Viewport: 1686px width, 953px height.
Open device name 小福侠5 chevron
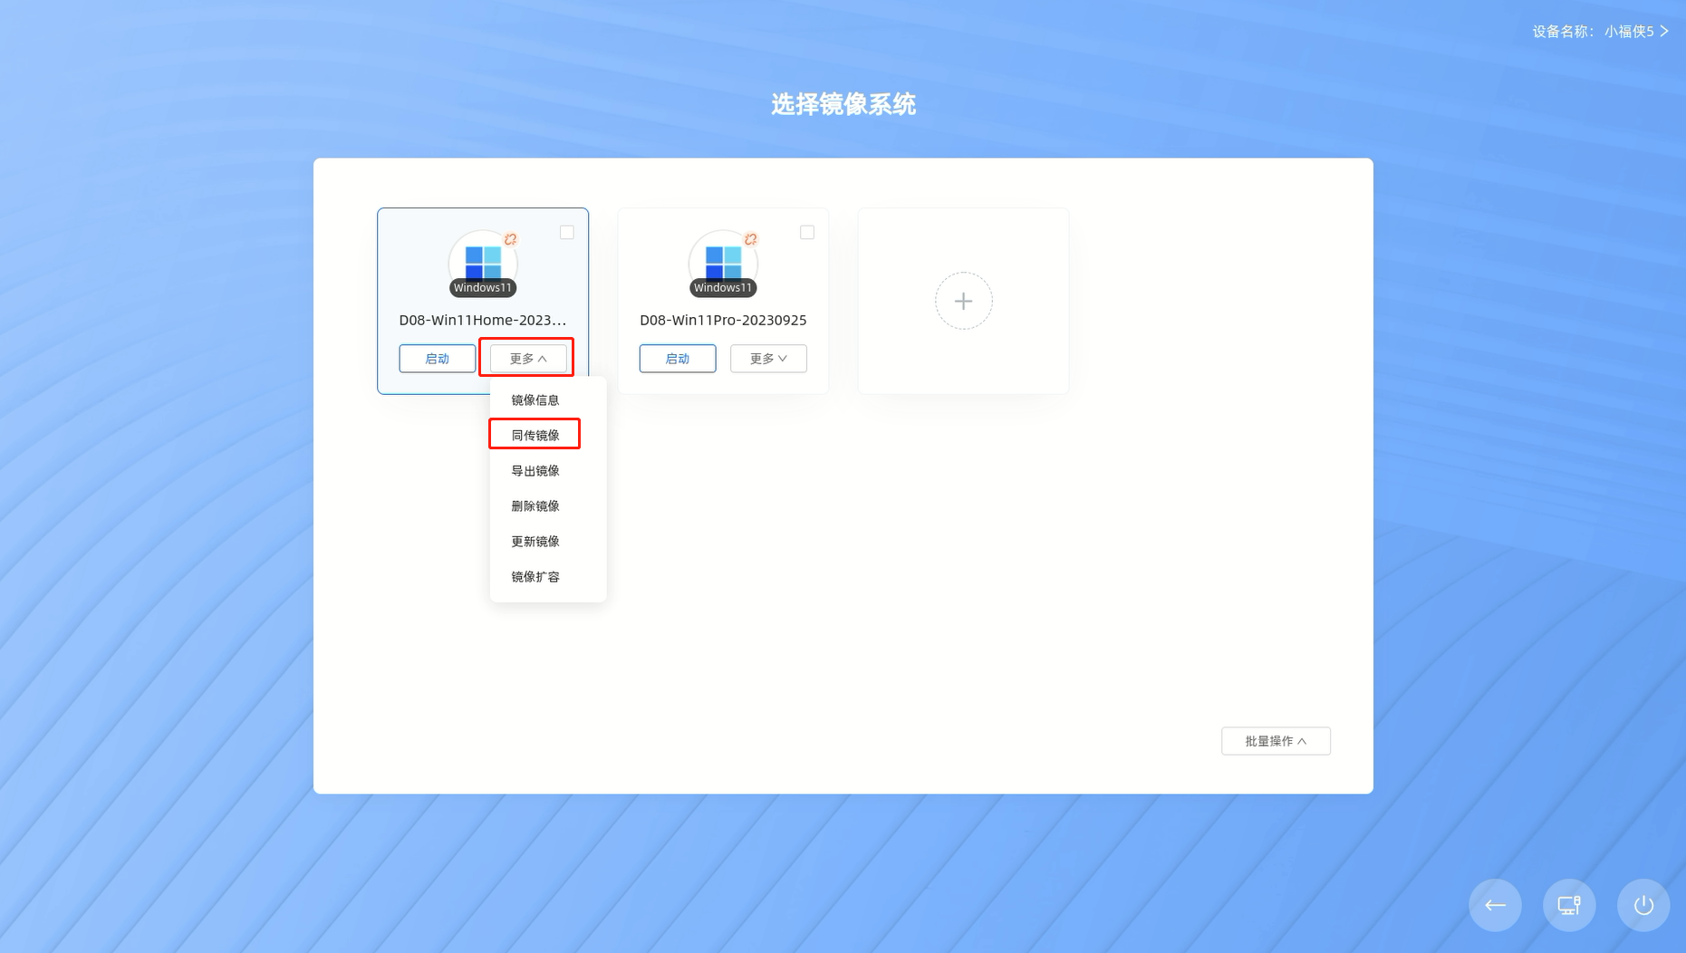tap(1663, 31)
